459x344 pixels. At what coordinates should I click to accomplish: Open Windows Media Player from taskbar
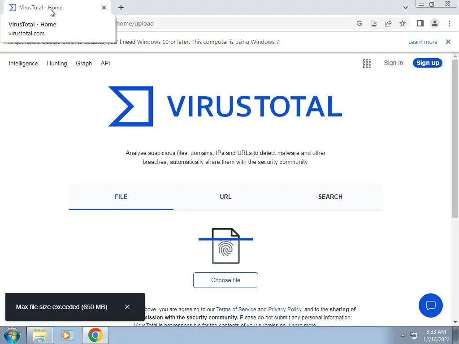tap(67, 335)
